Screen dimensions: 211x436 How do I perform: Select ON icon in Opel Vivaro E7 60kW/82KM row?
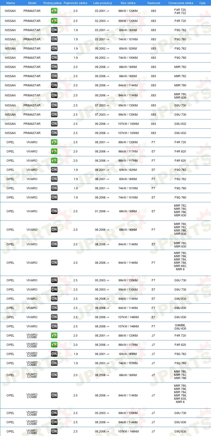pyautogui.click(x=54, y=170)
